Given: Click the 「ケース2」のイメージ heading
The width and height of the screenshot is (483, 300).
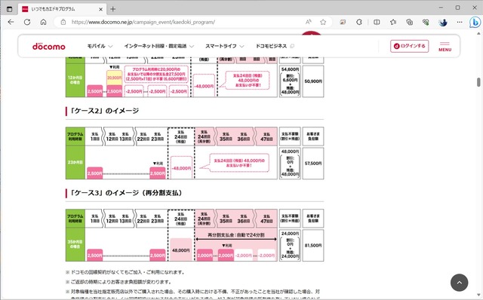Looking at the screenshot, I should point(104,111).
